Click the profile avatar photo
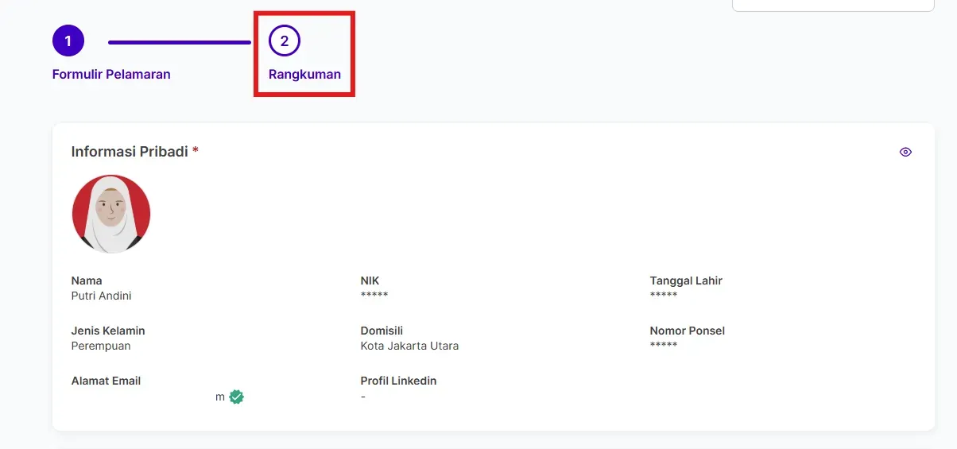Screen dimensions: 957x449 click(111, 214)
